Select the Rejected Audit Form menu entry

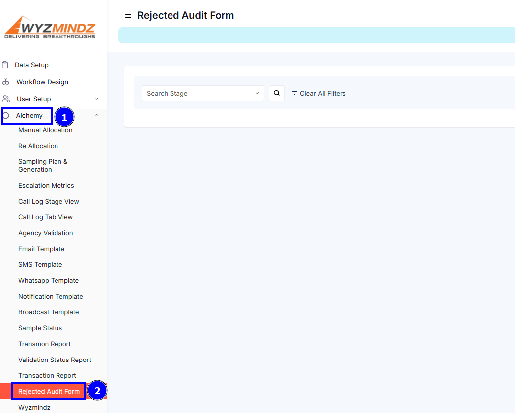pos(48,391)
